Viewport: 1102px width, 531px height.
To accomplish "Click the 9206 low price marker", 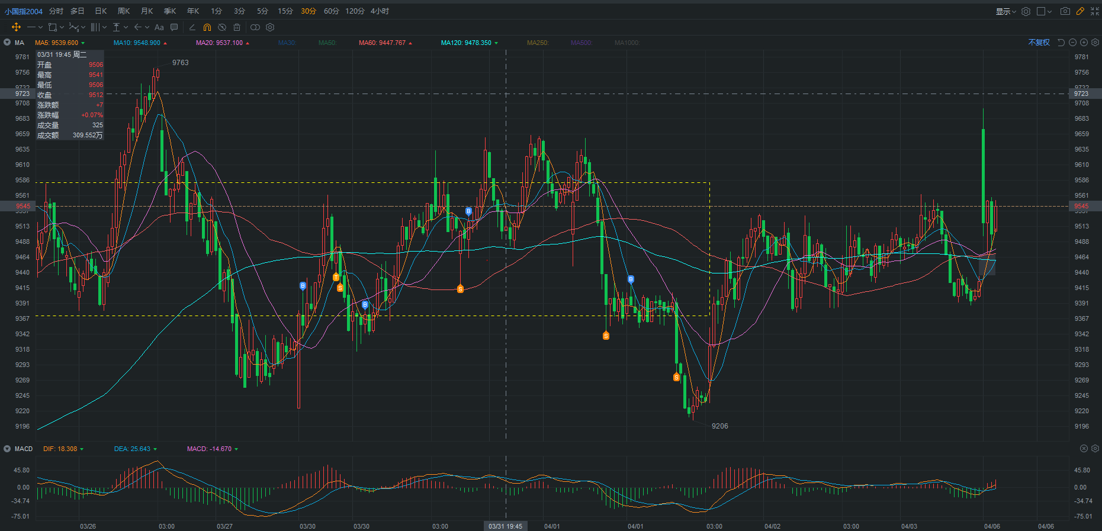I will [720, 426].
